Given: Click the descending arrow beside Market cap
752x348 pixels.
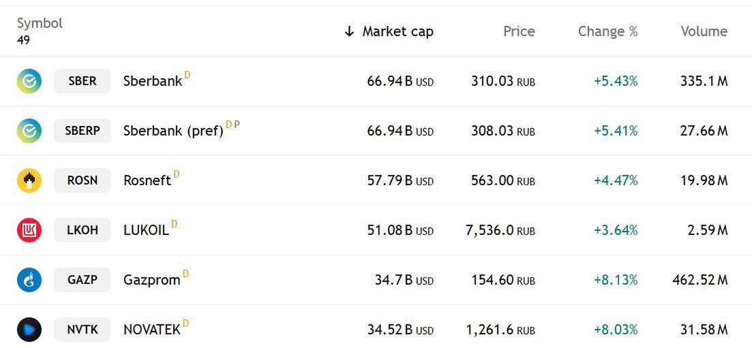Looking at the screenshot, I should click(349, 31).
